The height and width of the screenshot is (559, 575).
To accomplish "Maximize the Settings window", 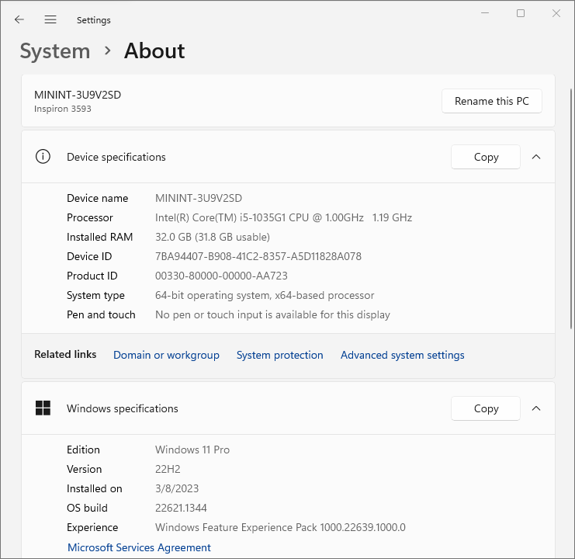I will click(x=521, y=13).
